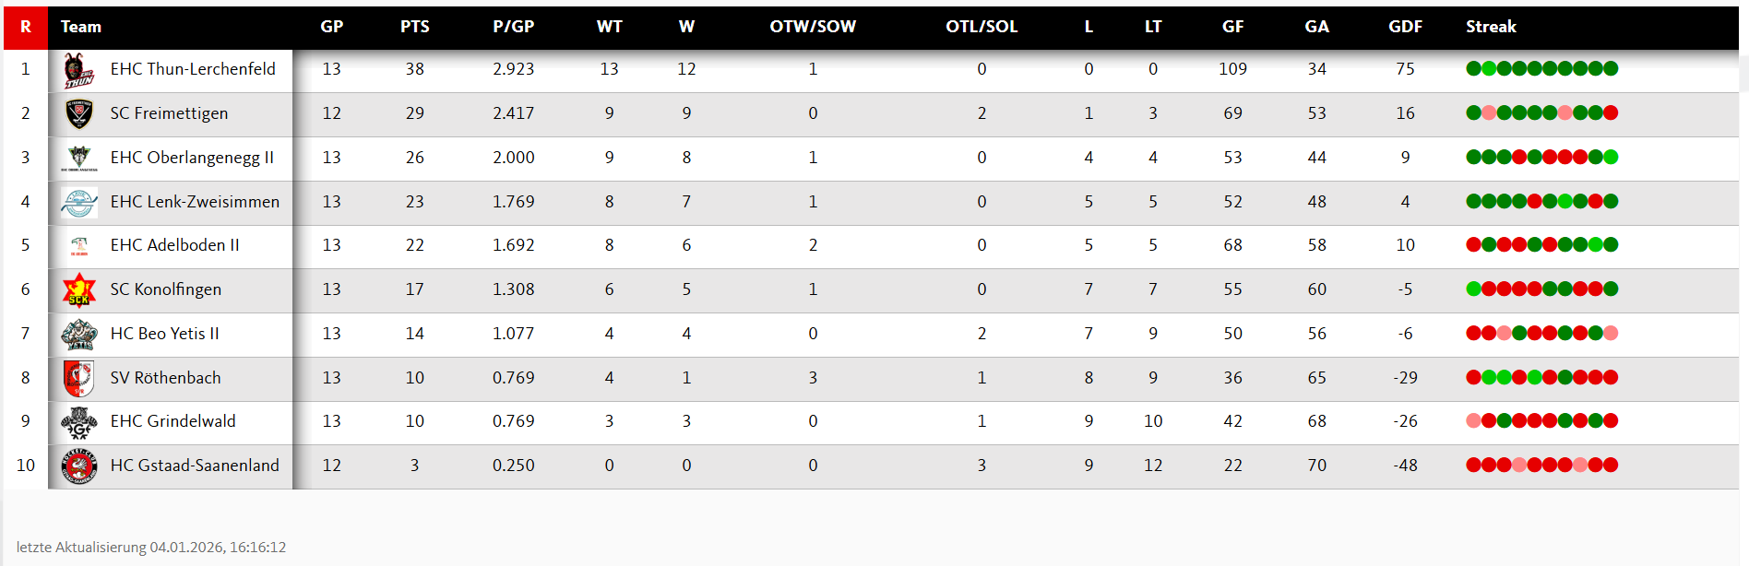The height and width of the screenshot is (566, 1749).
Task: Click the EHC Thun-Lerchenfeld team logo
Action: coord(79,70)
